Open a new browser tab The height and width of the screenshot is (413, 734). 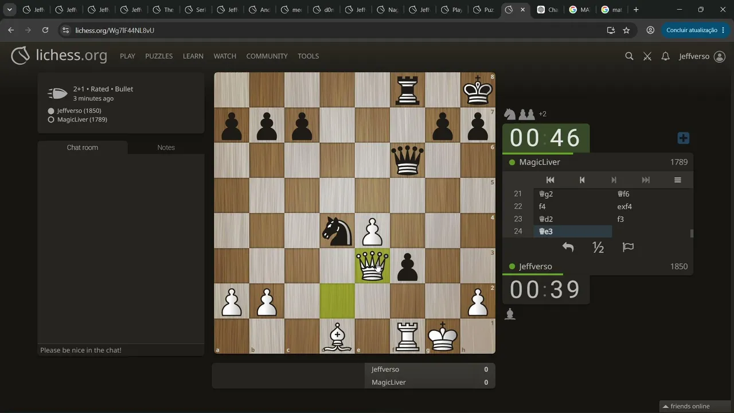pyautogui.click(x=636, y=10)
